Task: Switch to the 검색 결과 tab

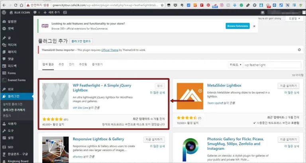Action: [x=48, y=65]
